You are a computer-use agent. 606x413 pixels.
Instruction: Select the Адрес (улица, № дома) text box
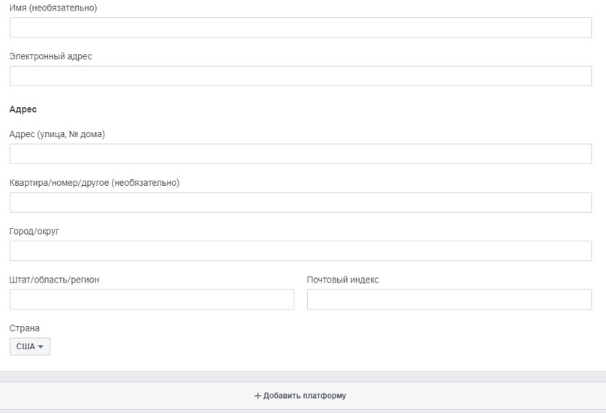(x=300, y=154)
